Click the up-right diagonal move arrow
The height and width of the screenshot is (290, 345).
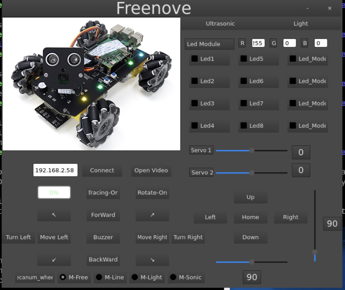pos(152,215)
